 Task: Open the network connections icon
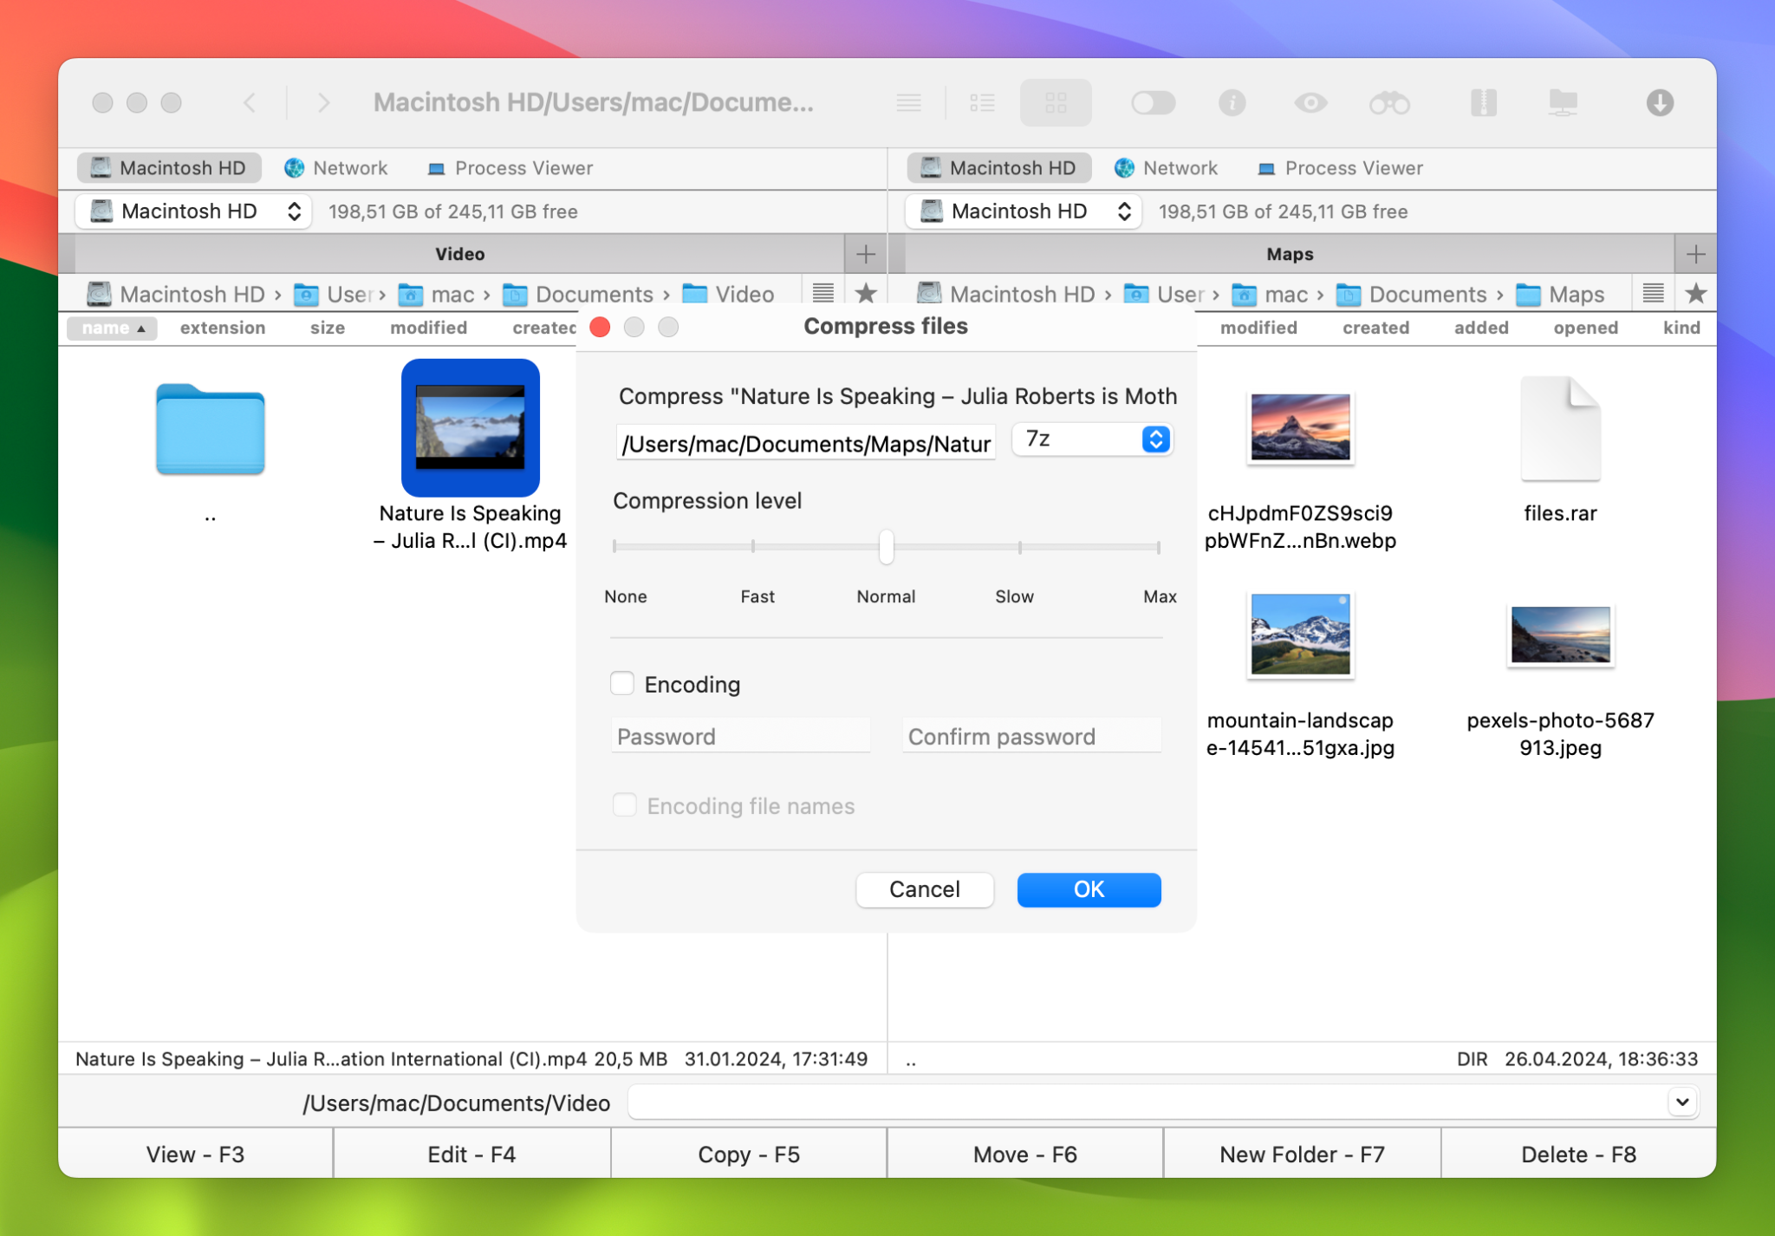coord(1564,102)
